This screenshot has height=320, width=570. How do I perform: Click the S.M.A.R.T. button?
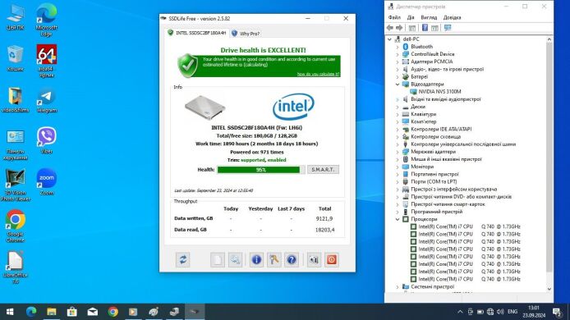[323, 170]
